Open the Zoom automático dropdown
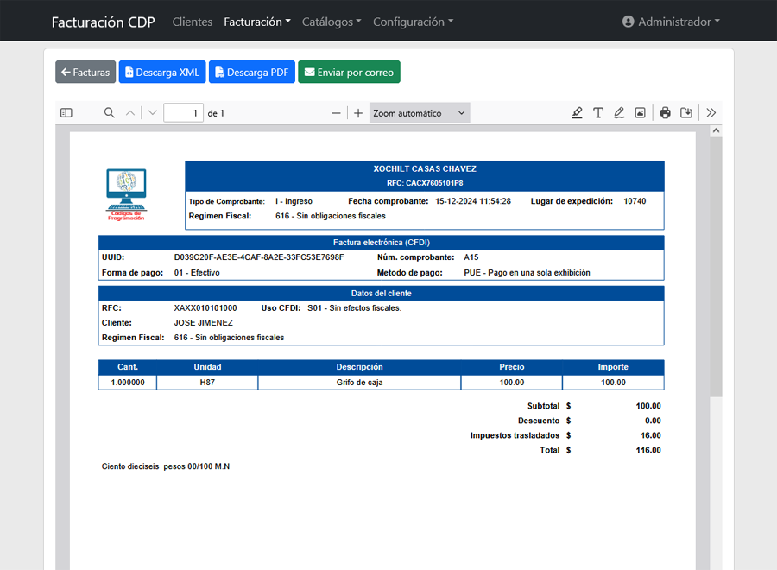 pyautogui.click(x=420, y=113)
